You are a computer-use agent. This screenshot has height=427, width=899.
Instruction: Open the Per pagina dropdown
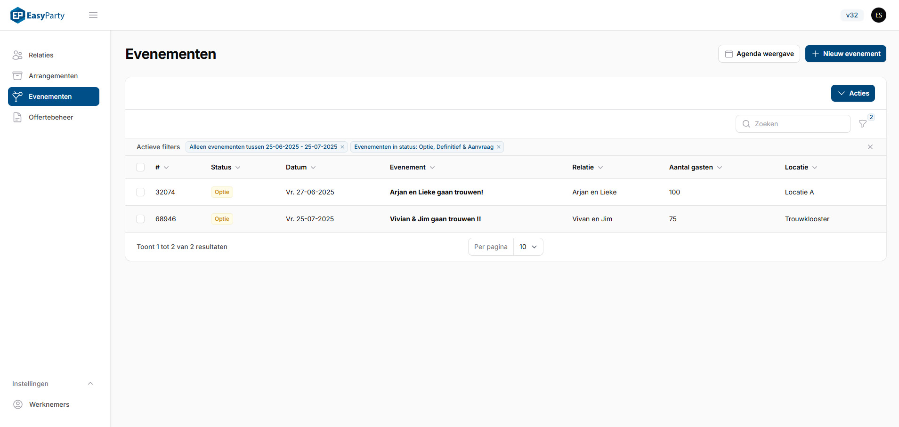coord(528,247)
